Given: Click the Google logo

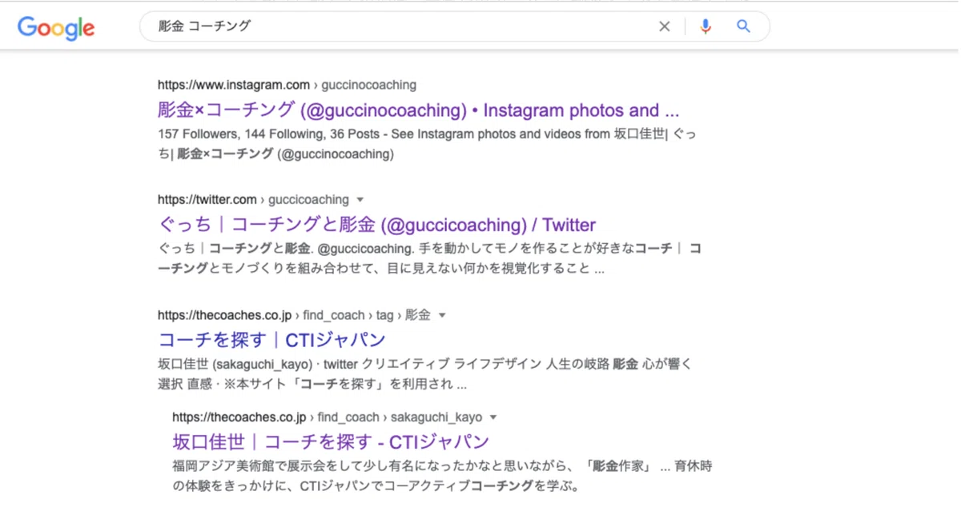Looking at the screenshot, I should [x=56, y=28].
